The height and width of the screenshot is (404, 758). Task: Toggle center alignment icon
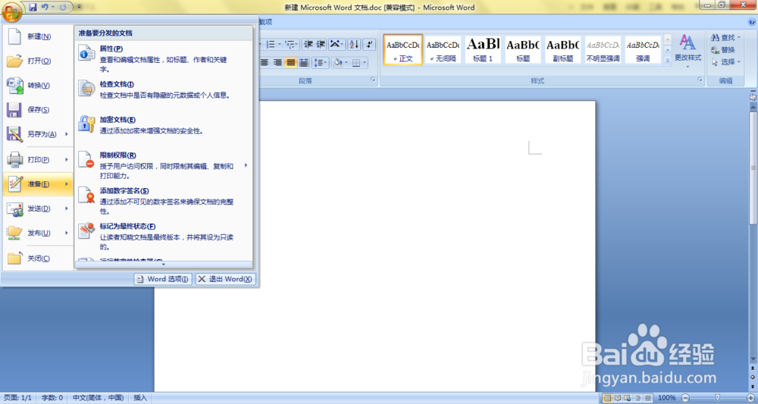(x=265, y=62)
